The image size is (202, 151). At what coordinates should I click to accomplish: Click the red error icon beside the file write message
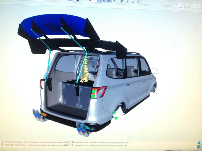point(2,145)
